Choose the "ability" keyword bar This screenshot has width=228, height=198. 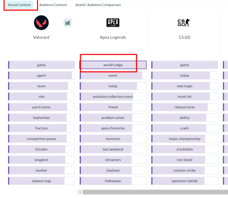pos(185,118)
